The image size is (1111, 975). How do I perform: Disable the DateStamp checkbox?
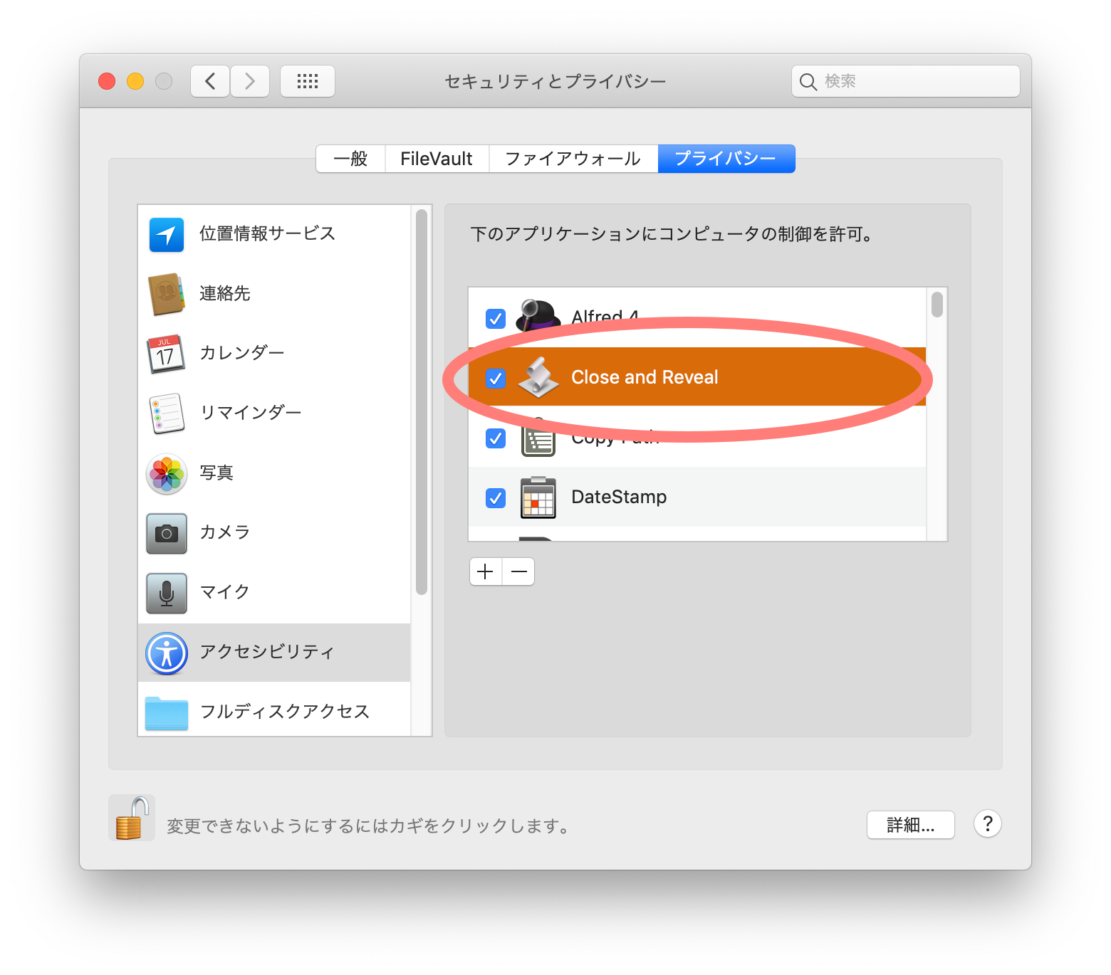(496, 497)
